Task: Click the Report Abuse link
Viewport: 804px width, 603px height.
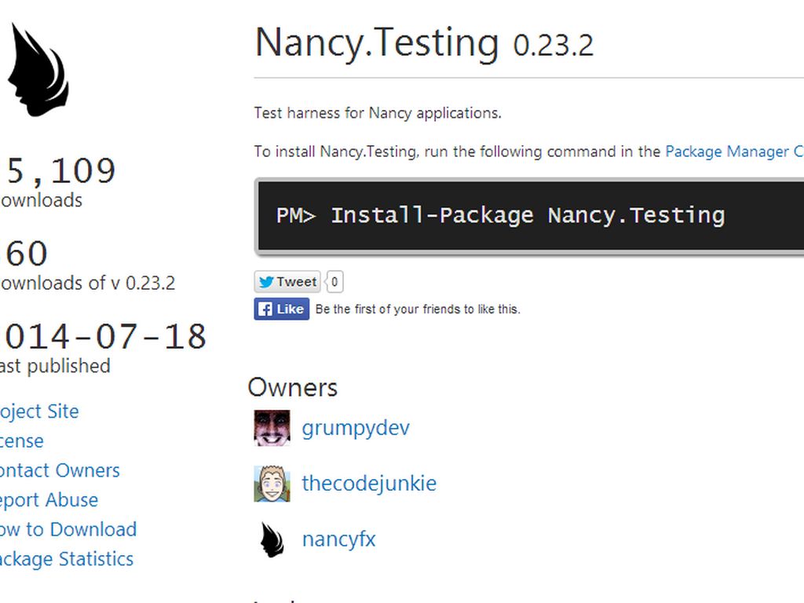Action: tap(49, 500)
